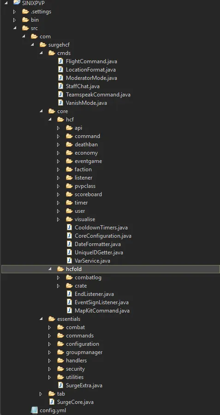Click the SurgeCore.java file icon

52,402
